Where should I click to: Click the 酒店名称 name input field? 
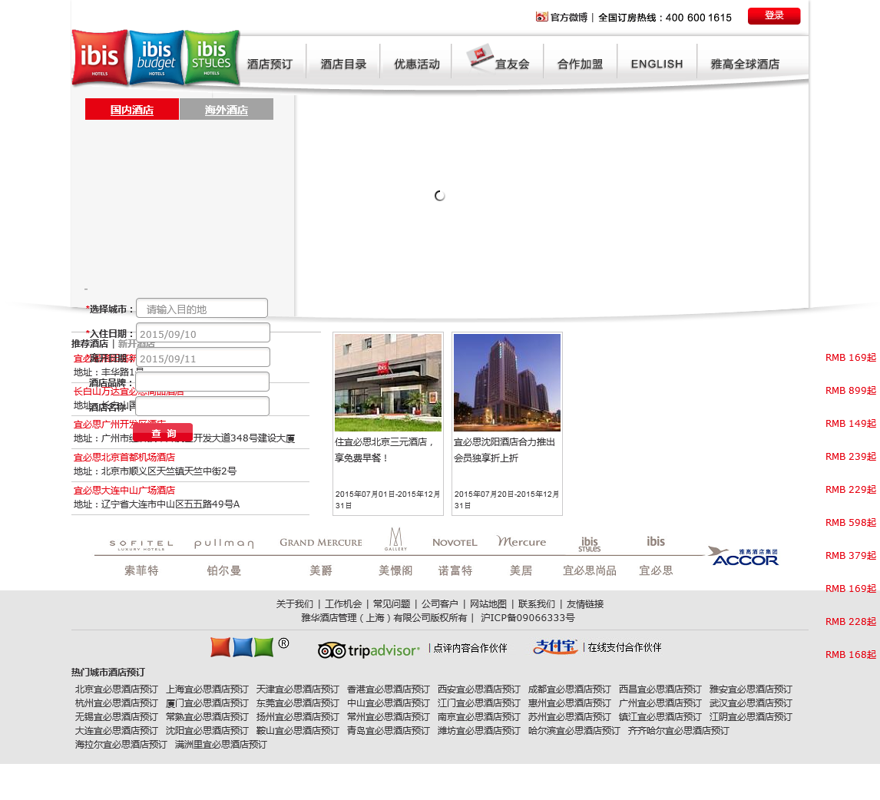click(x=202, y=406)
